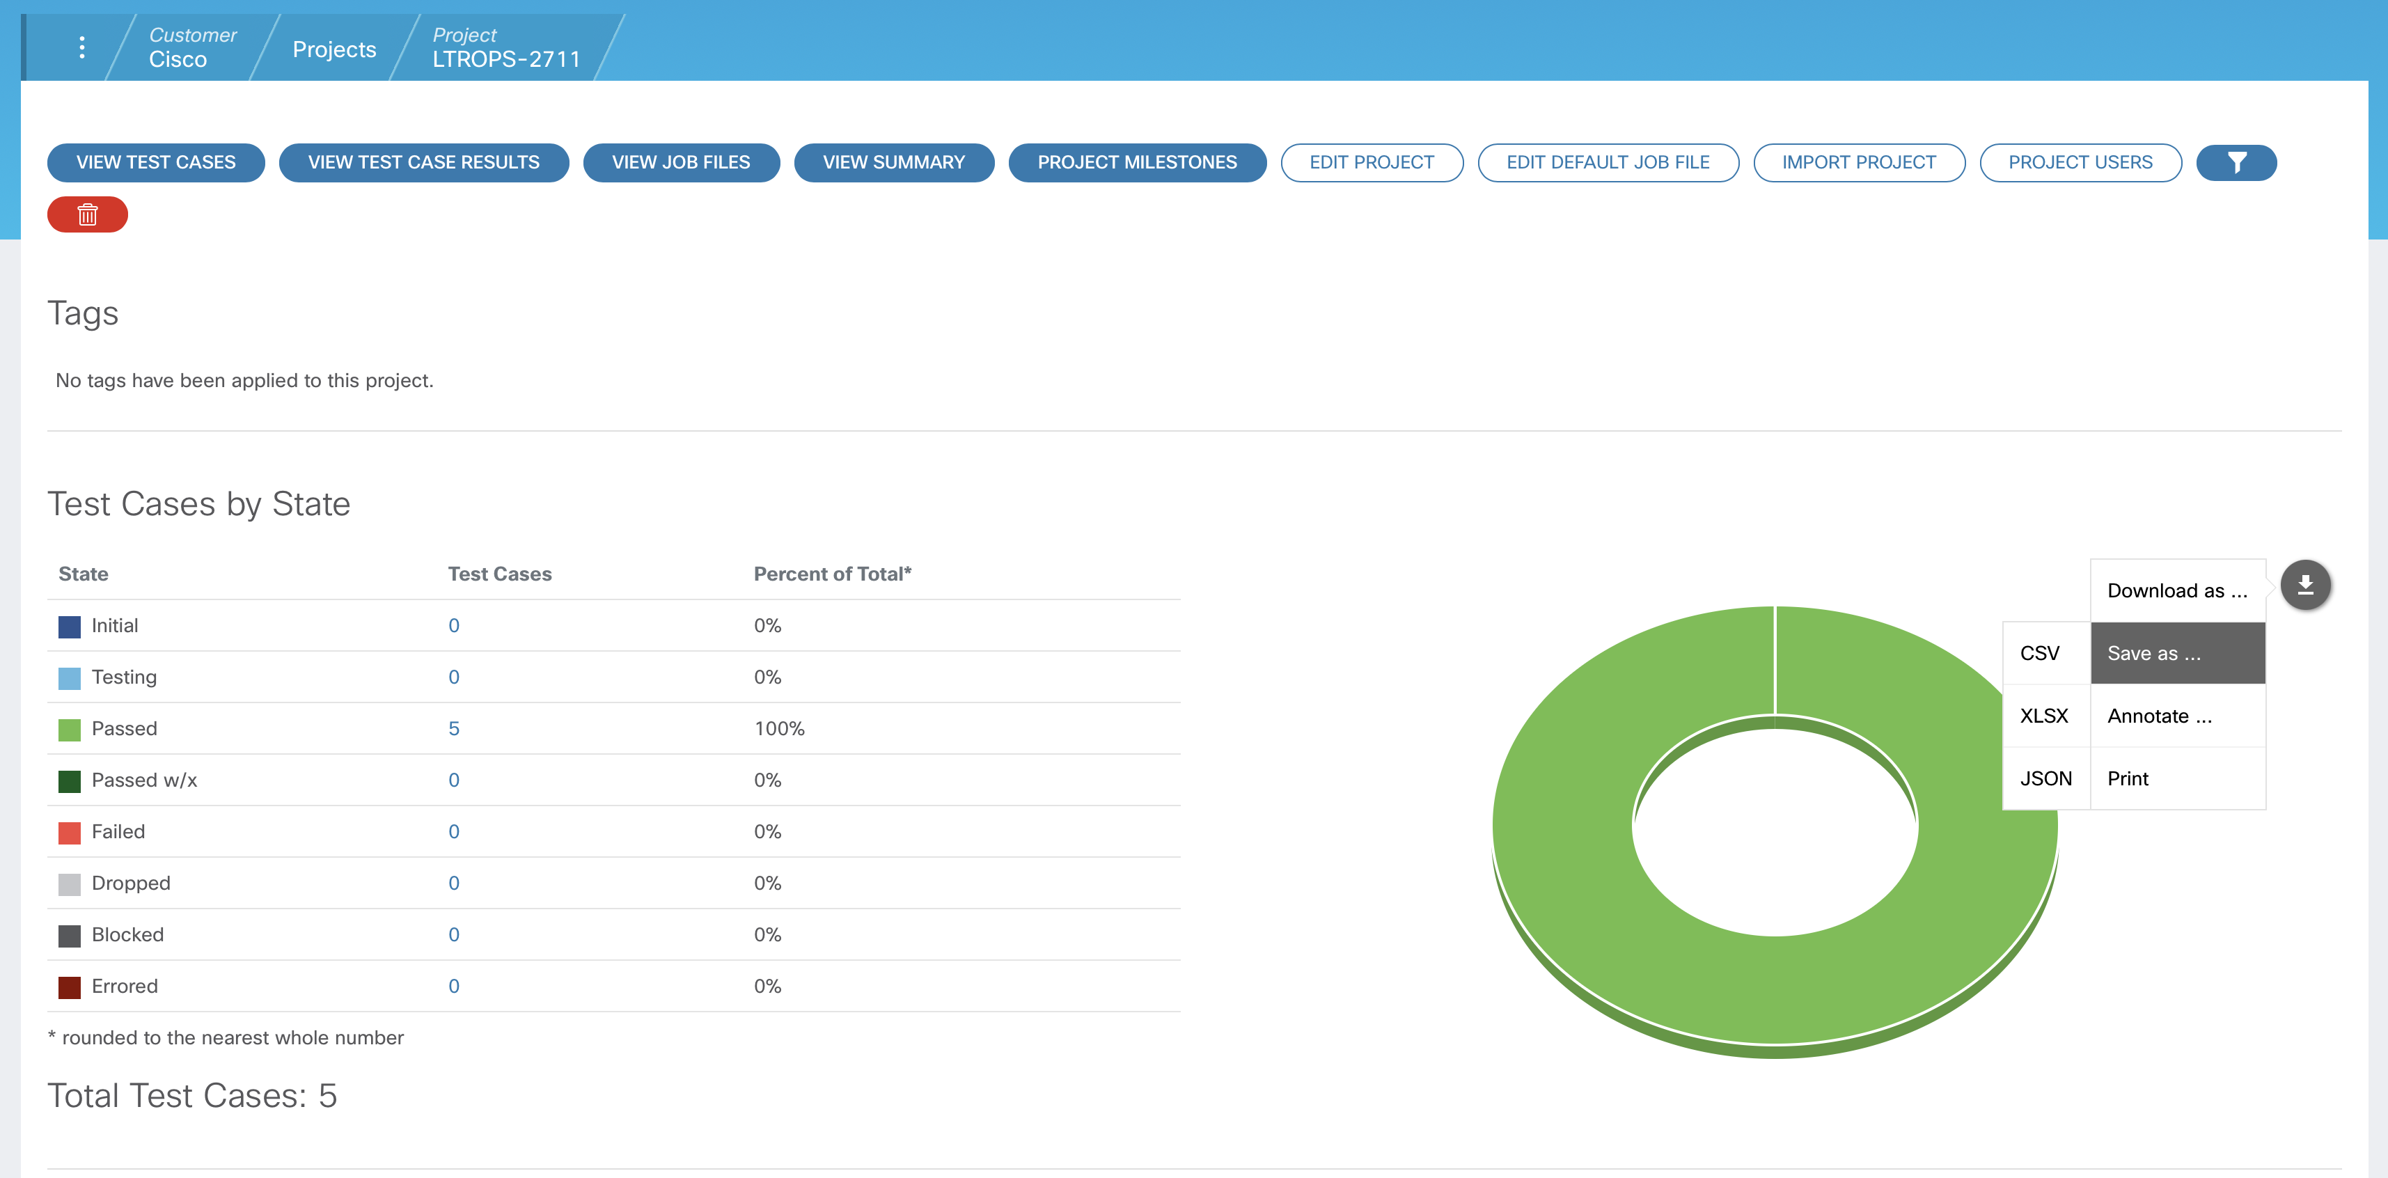The width and height of the screenshot is (2388, 1178).
Task: Click the Passed green legend square
Action: pos(70,730)
